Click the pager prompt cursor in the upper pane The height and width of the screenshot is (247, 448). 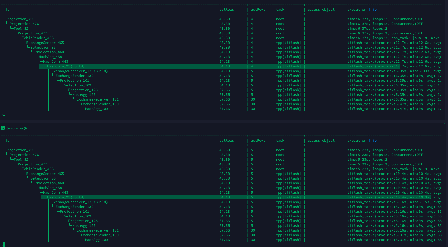[4, 113]
